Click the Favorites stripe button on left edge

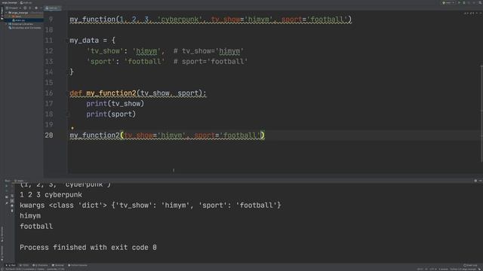[2, 254]
